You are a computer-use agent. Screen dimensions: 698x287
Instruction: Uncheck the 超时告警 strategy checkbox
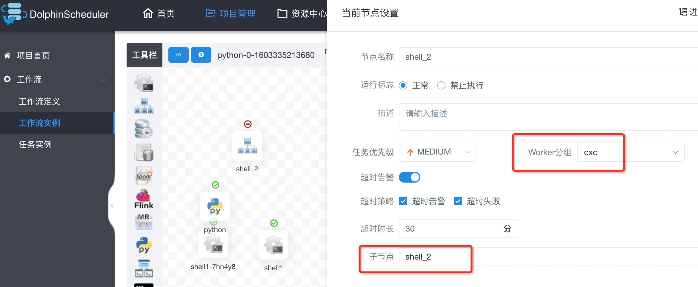point(403,201)
